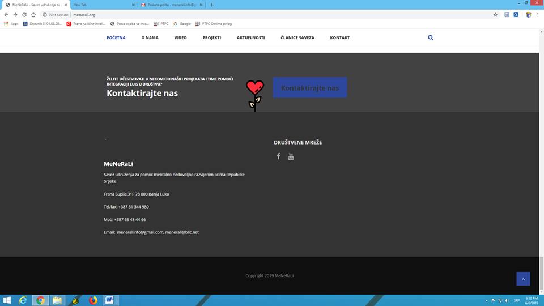Open the YouTube channel icon in footer

[x=291, y=156]
